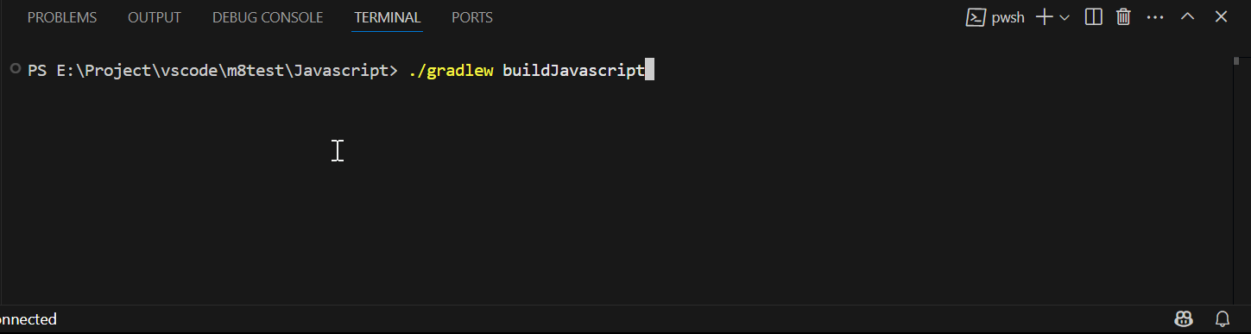The height and width of the screenshot is (334, 1251).
Task: Close the bottom panel
Action: 1221,16
